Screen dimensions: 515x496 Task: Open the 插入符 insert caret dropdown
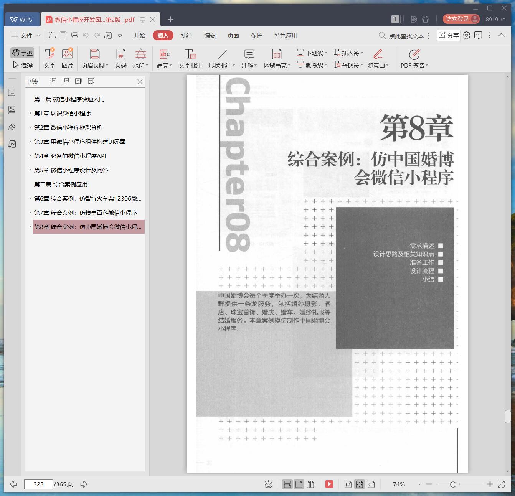click(348, 53)
